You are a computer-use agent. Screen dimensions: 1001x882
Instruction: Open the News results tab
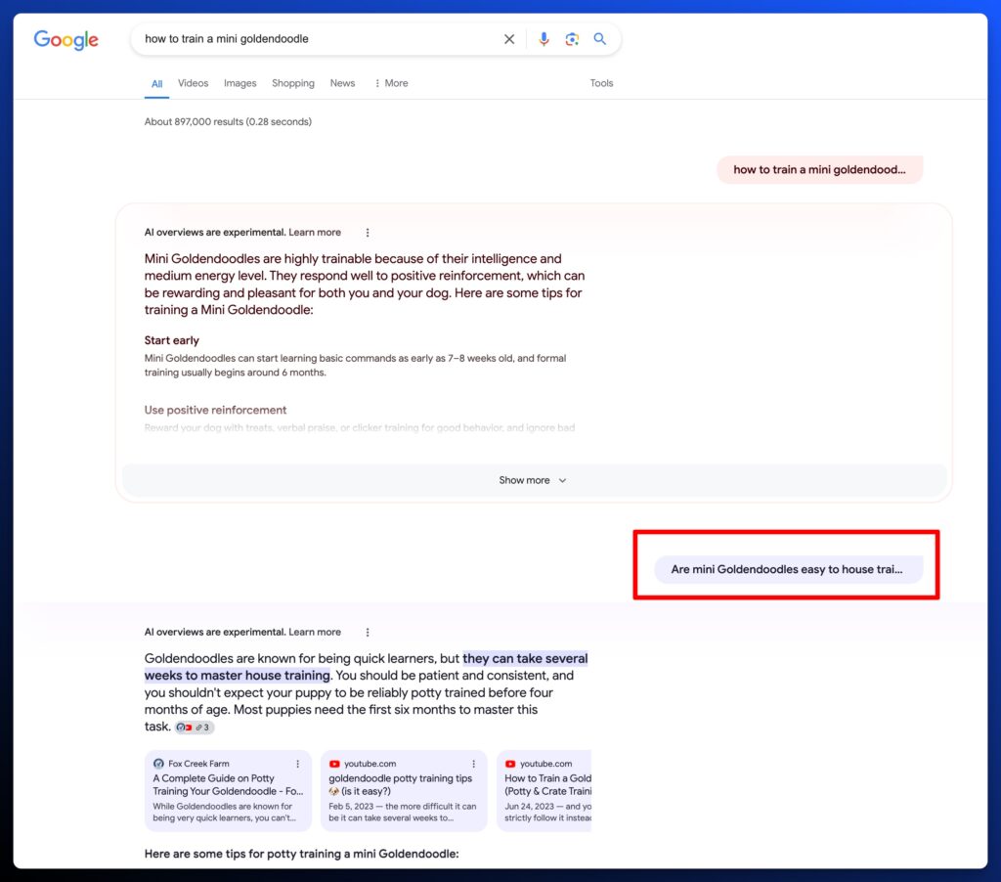342,83
